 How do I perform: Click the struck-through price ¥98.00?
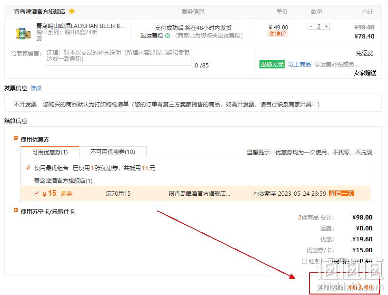pyautogui.click(x=364, y=27)
